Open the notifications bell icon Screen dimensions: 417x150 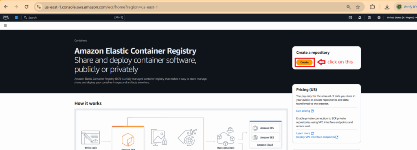click(x=360, y=17)
